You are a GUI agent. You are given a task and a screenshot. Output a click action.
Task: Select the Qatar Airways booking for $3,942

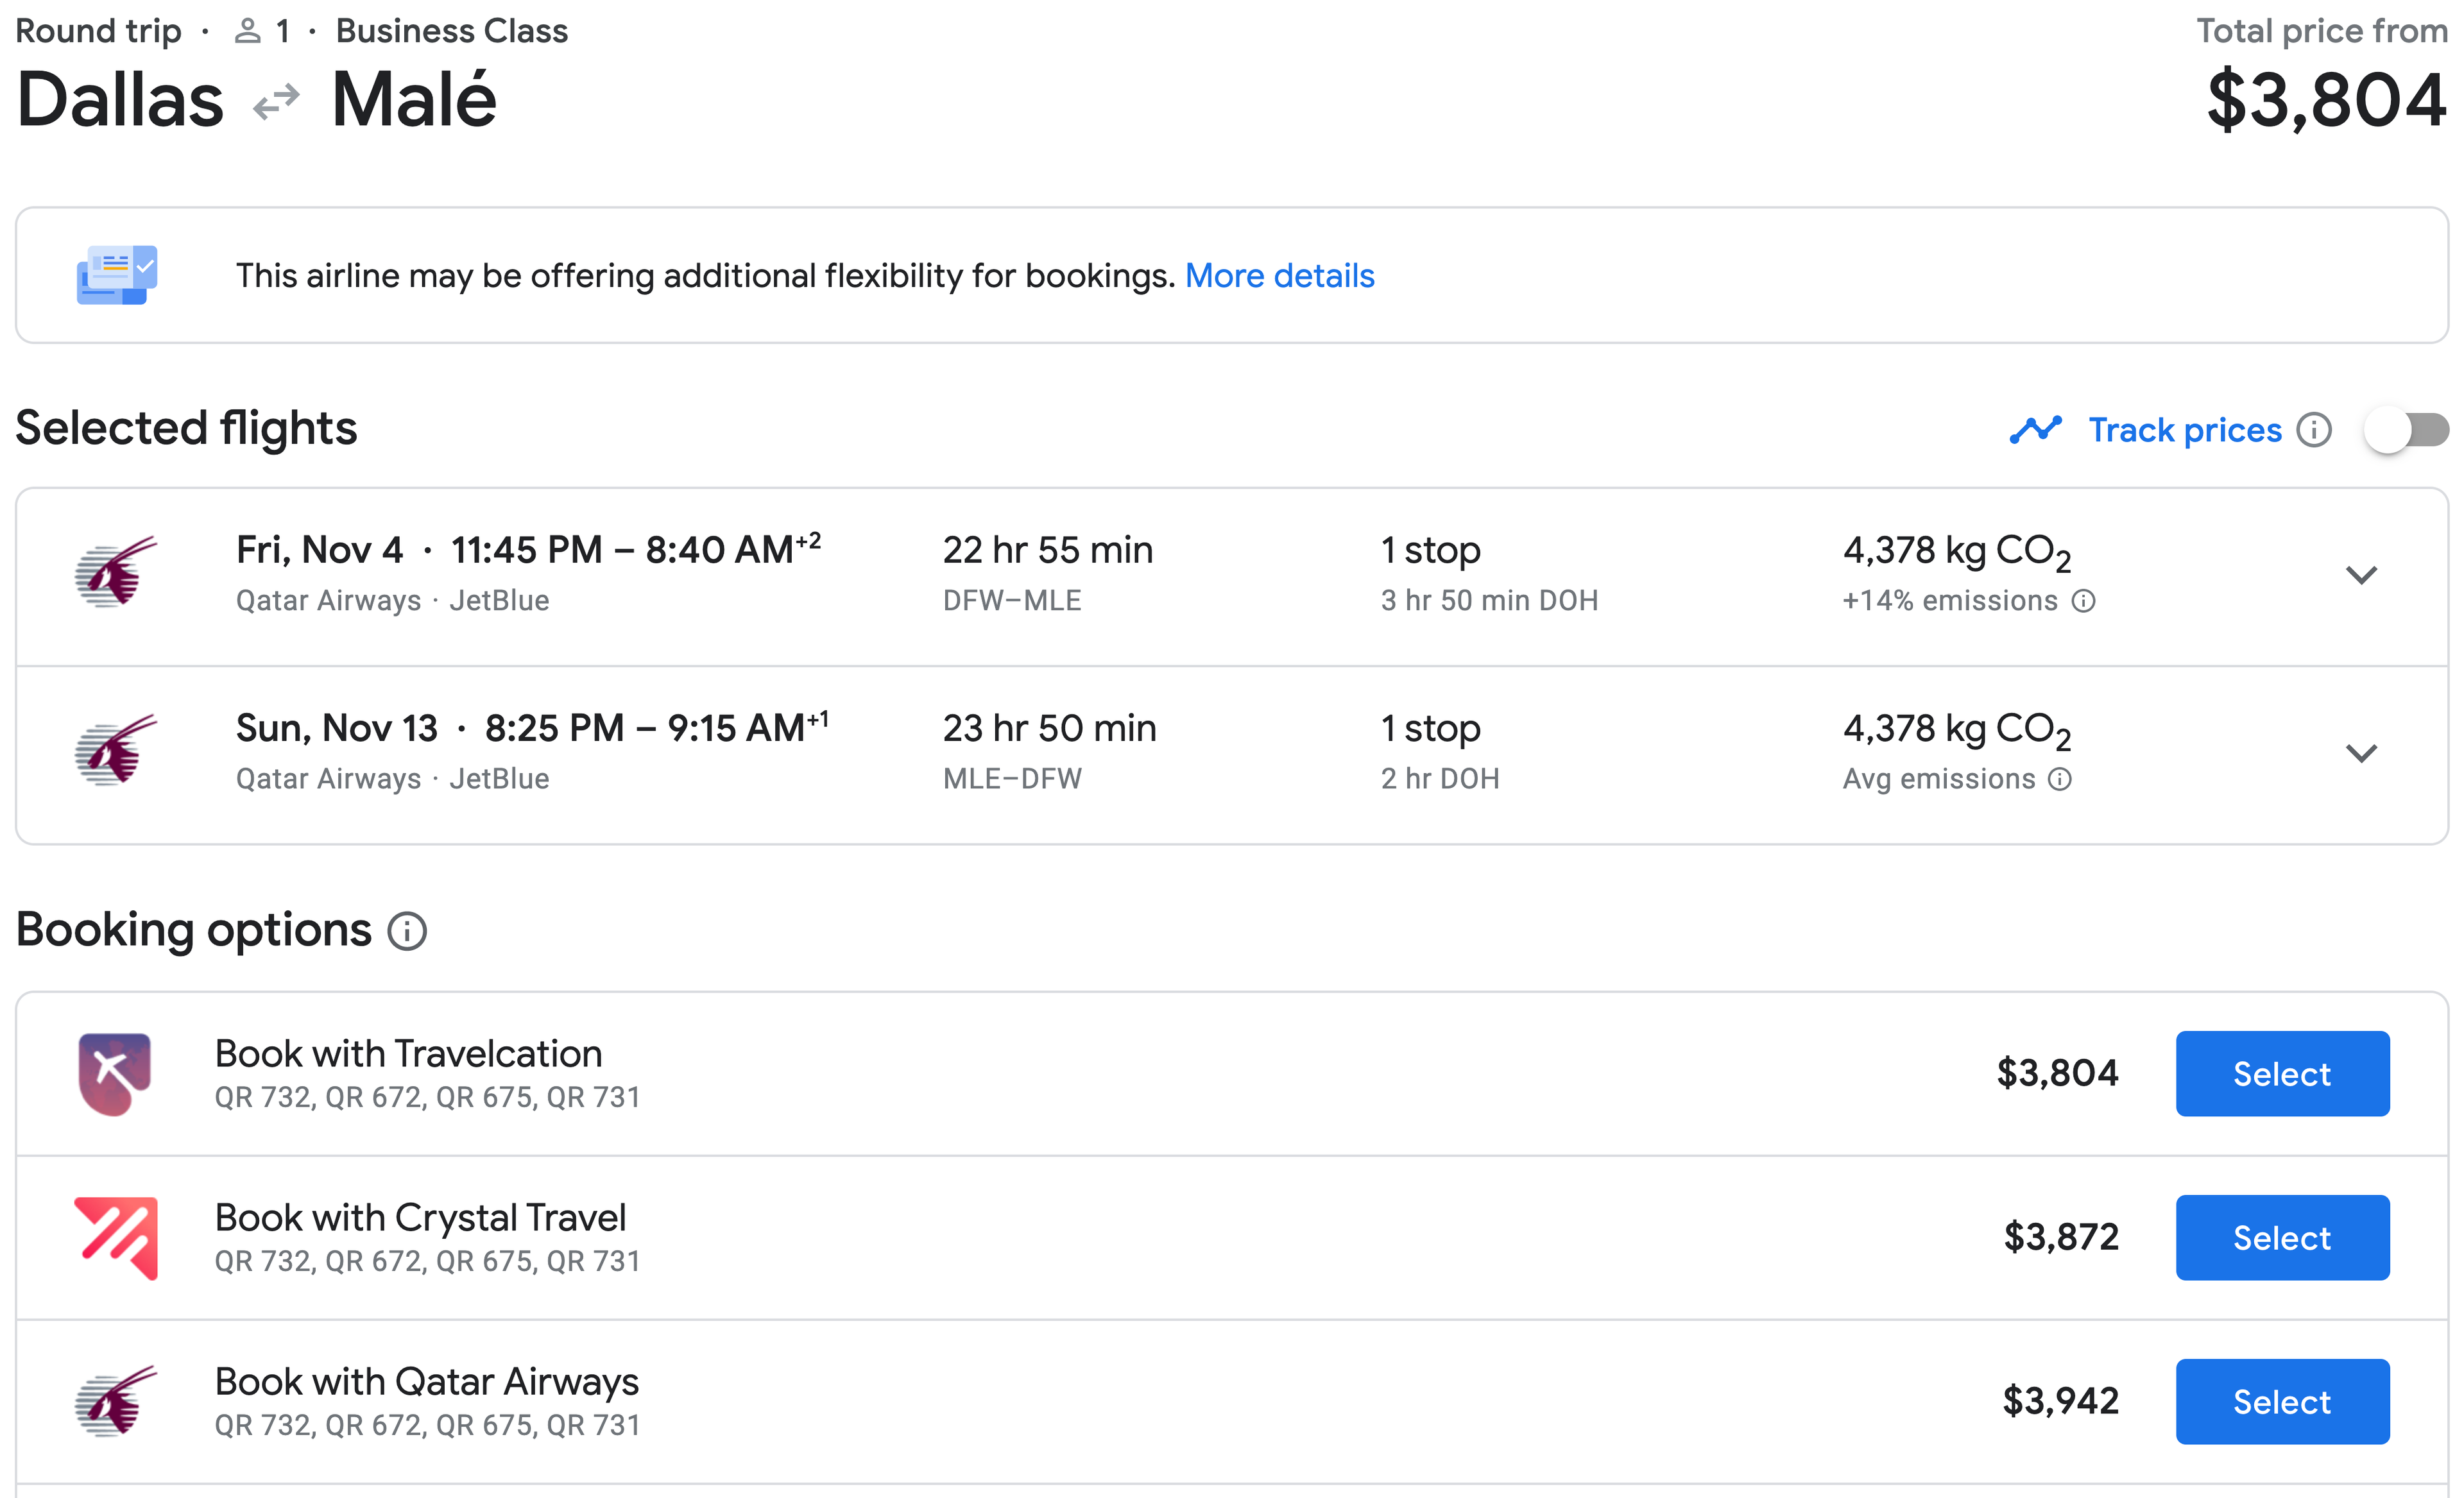click(2282, 1402)
